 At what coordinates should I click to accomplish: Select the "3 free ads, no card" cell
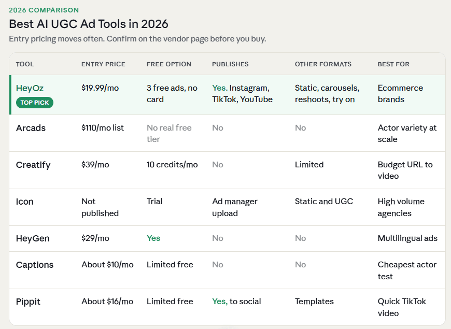click(172, 93)
